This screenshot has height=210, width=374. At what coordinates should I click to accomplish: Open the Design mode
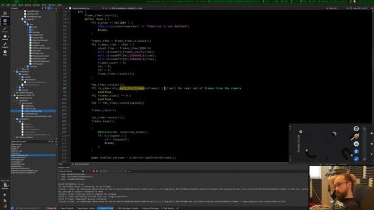(5, 30)
